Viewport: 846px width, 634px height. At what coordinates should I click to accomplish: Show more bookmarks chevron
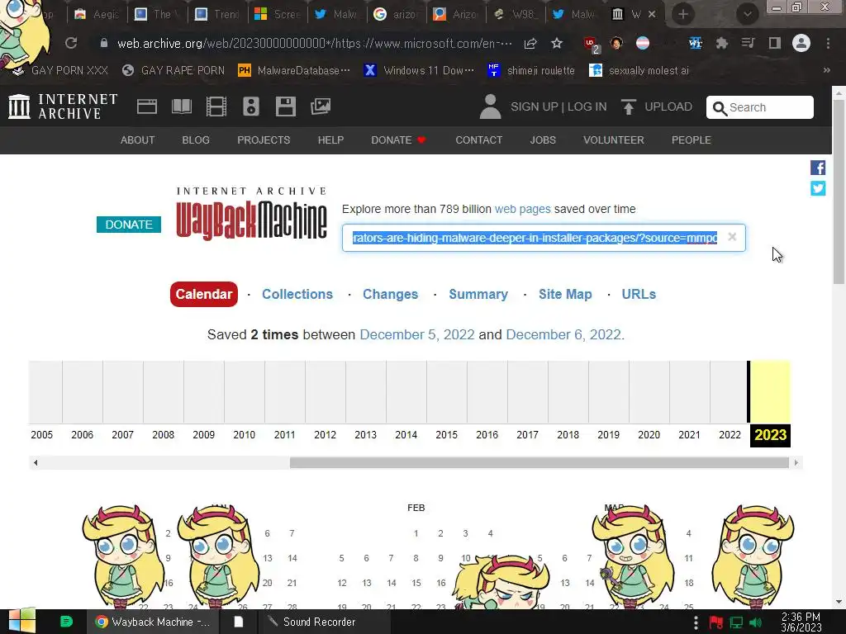tap(826, 70)
